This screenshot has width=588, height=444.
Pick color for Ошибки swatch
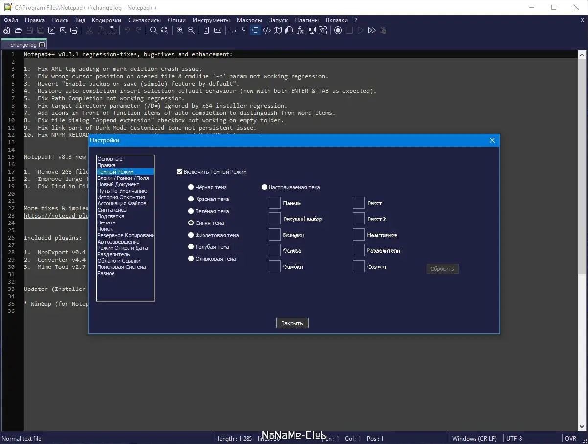point(274,266)
